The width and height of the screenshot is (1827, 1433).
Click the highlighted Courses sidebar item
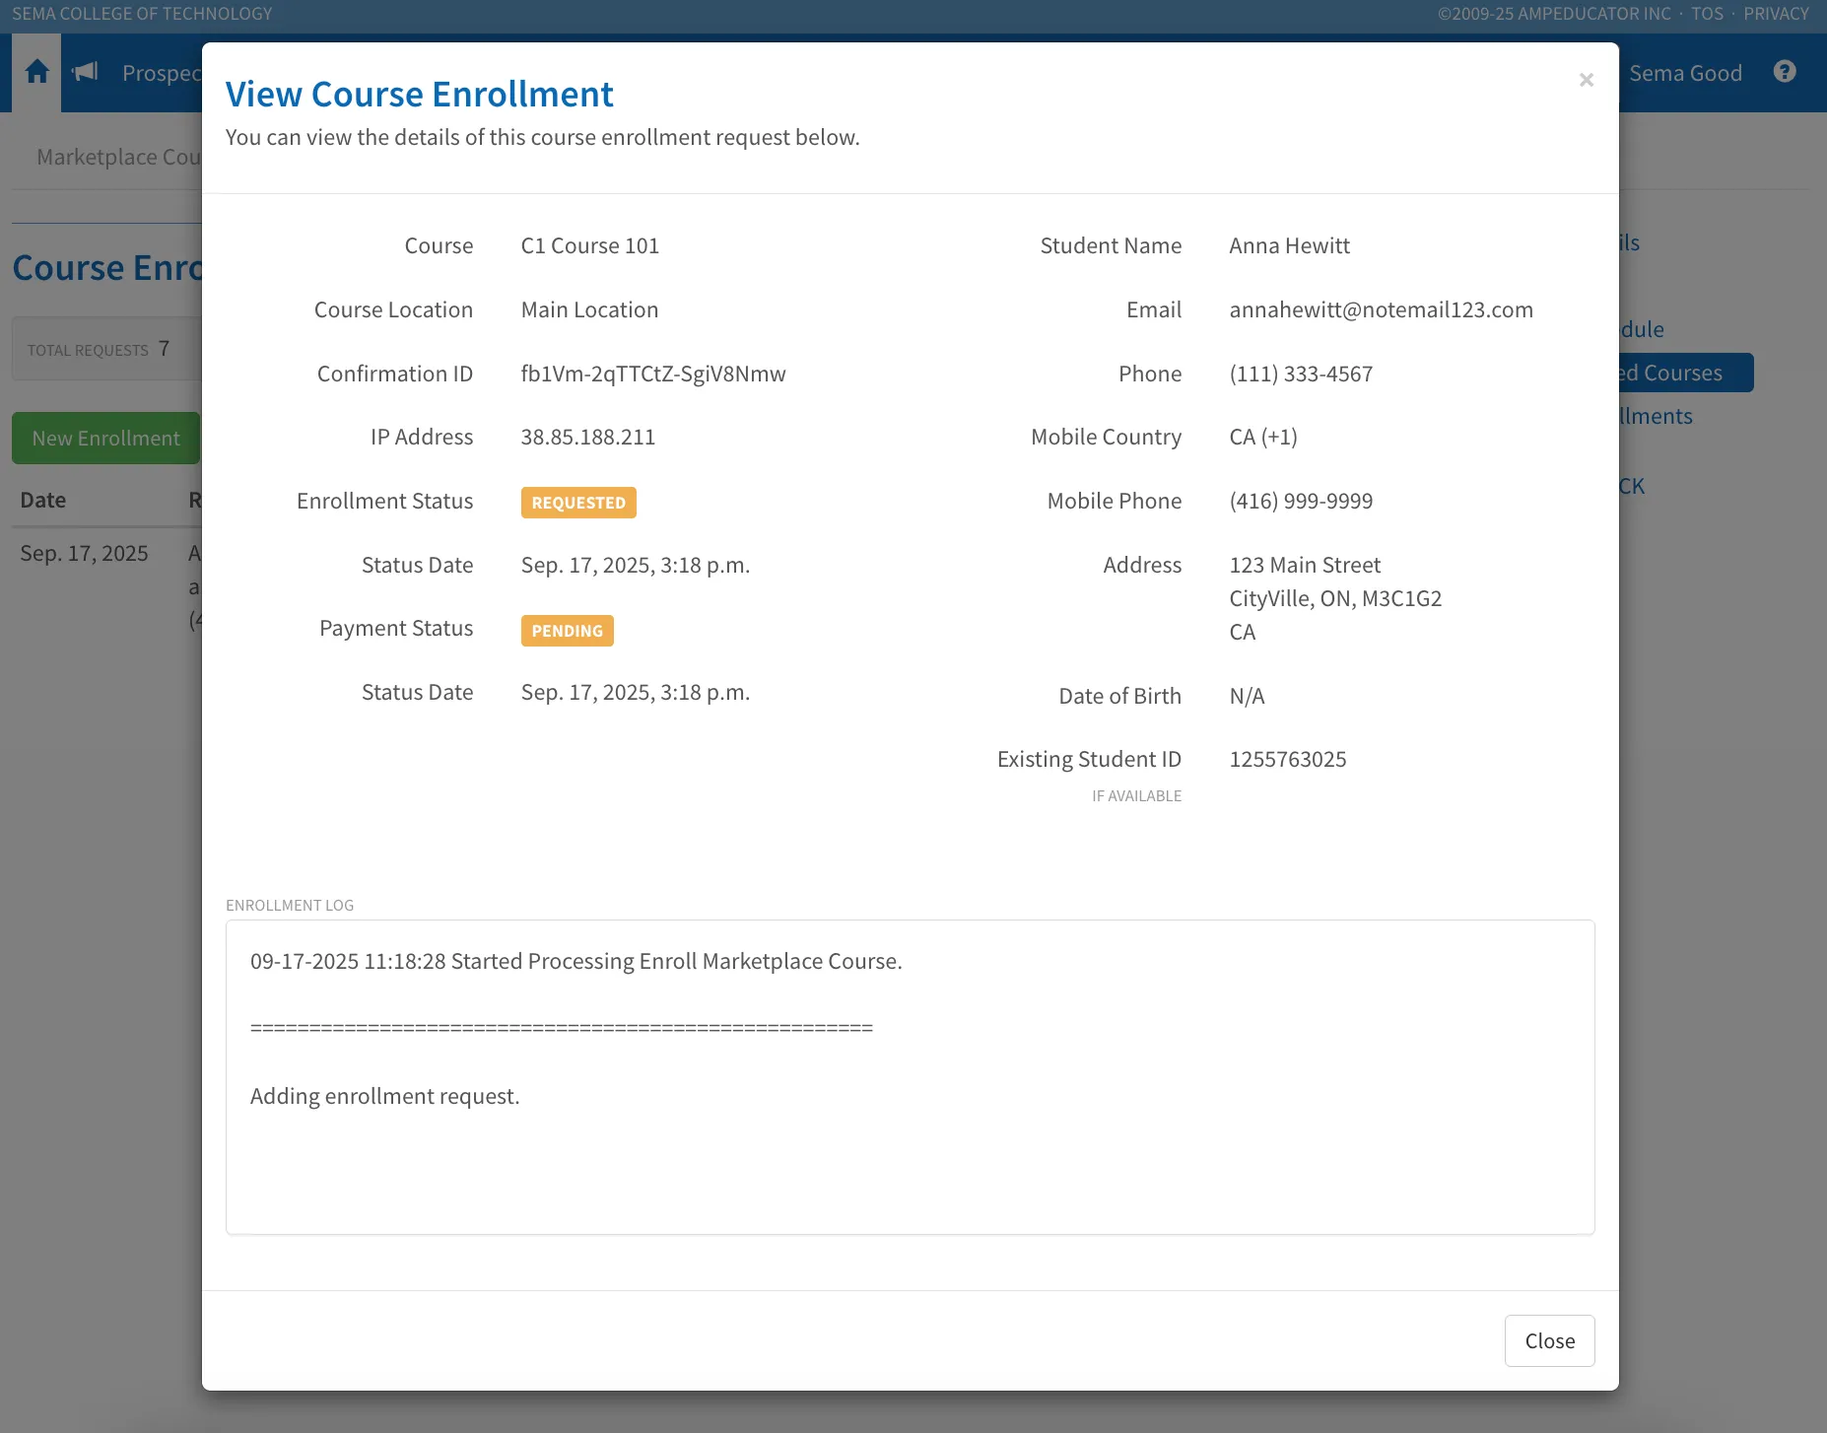(1685, 373)
